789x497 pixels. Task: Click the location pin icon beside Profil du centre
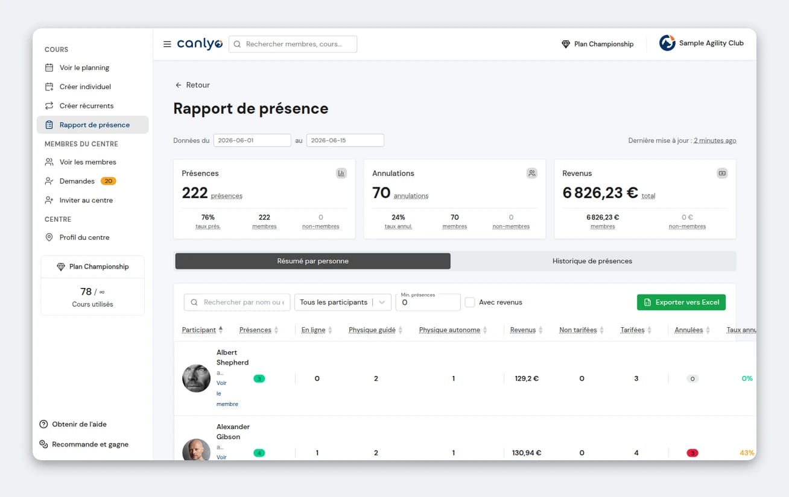[49, 237]
